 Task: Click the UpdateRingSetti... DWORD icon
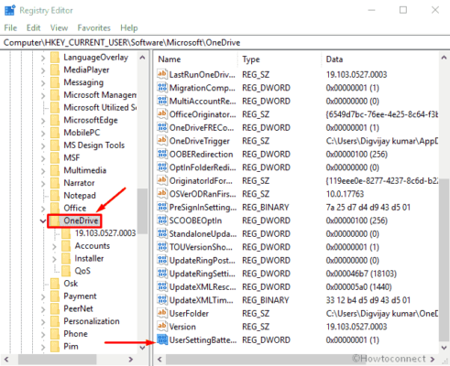point(162,274)
